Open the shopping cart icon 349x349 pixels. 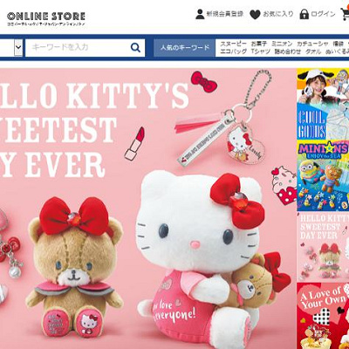(346, 14)
